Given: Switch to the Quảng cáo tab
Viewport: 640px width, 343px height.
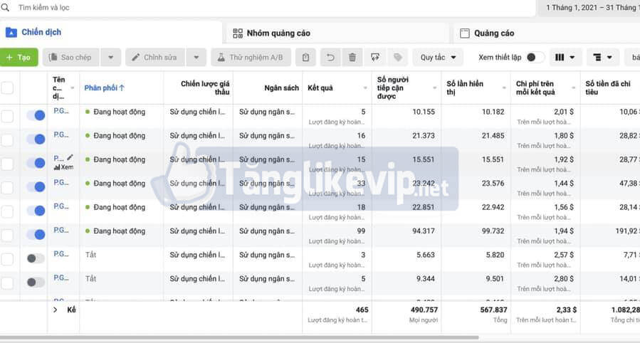Looking at the screenshot, I should click(493, 33).
